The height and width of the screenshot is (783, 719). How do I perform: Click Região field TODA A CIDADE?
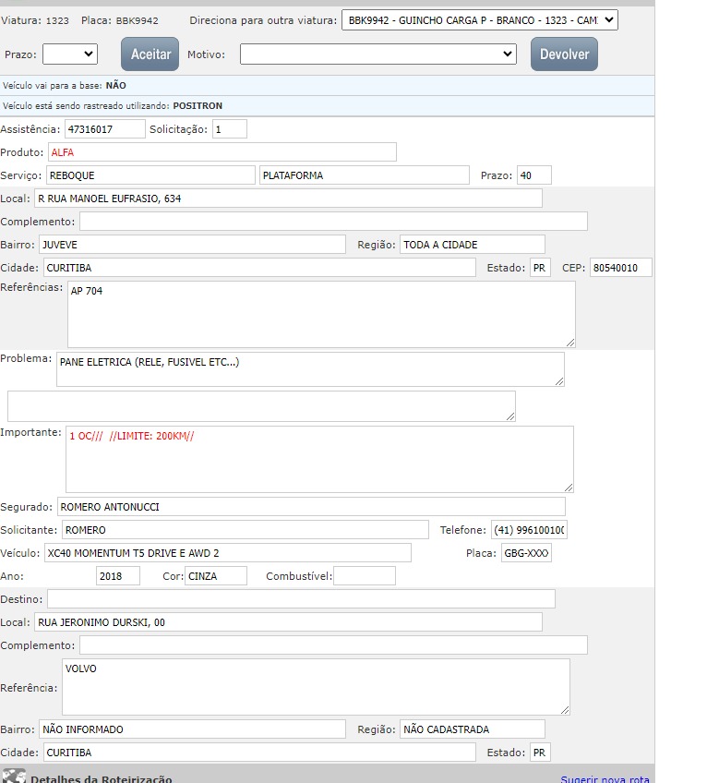473,245
